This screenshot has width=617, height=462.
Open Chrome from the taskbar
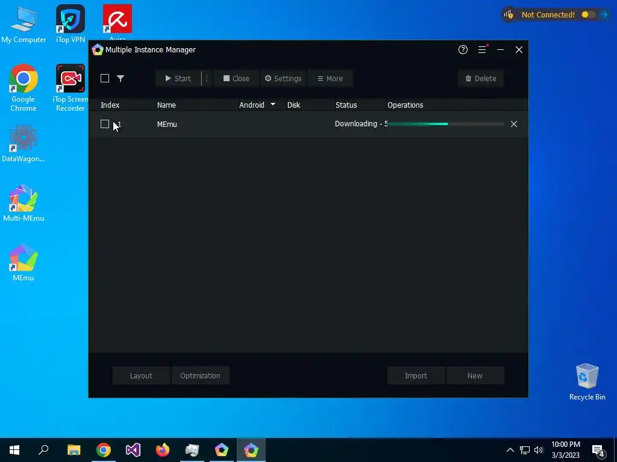[104, 450]
